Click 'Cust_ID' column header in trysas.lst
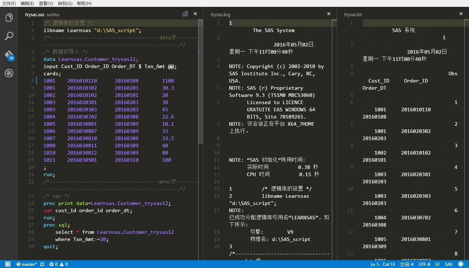This screenshot has height=268, width=469. point(379,81)
